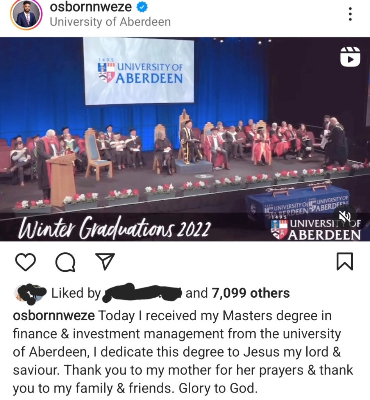
Task: Tap the Liked by text
Action: [x=76, y=293]
